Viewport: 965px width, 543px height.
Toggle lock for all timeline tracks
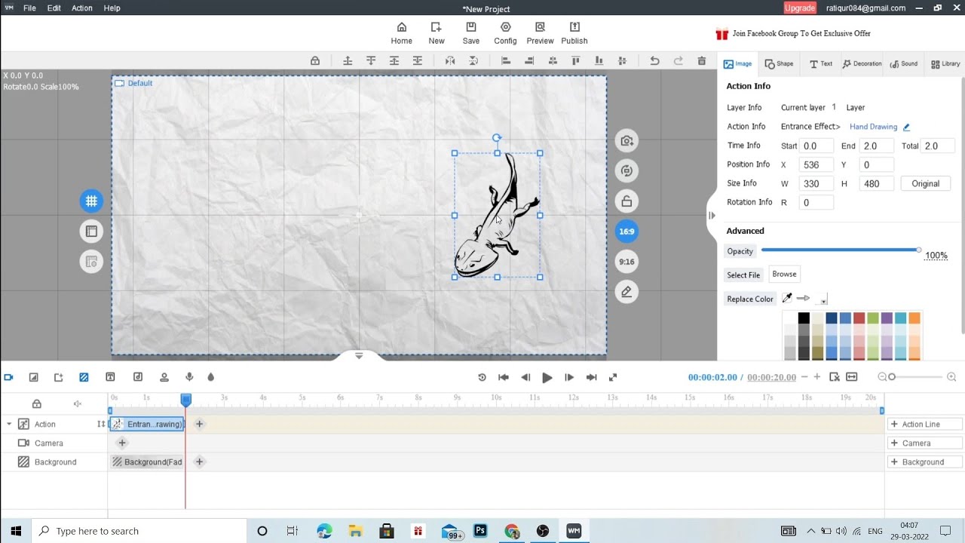click(x=36, y=404)
